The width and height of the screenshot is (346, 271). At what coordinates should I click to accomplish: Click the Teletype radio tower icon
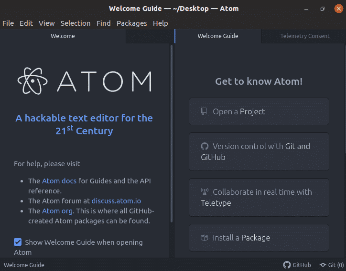[205, 192]
